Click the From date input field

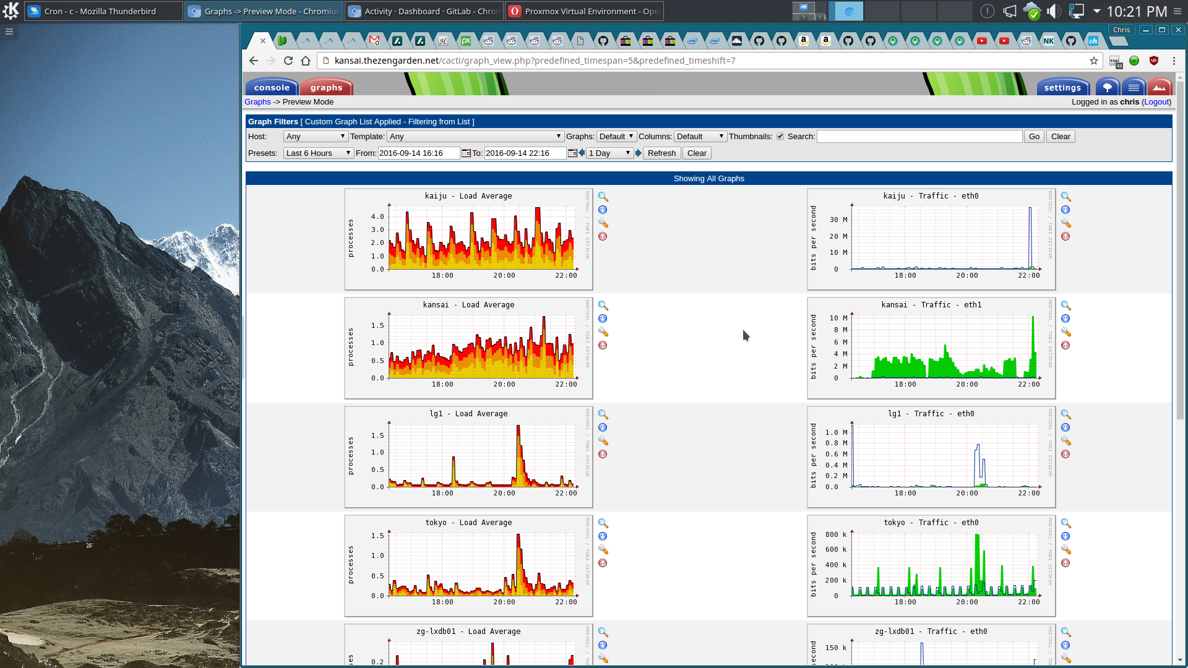point(418,153)
